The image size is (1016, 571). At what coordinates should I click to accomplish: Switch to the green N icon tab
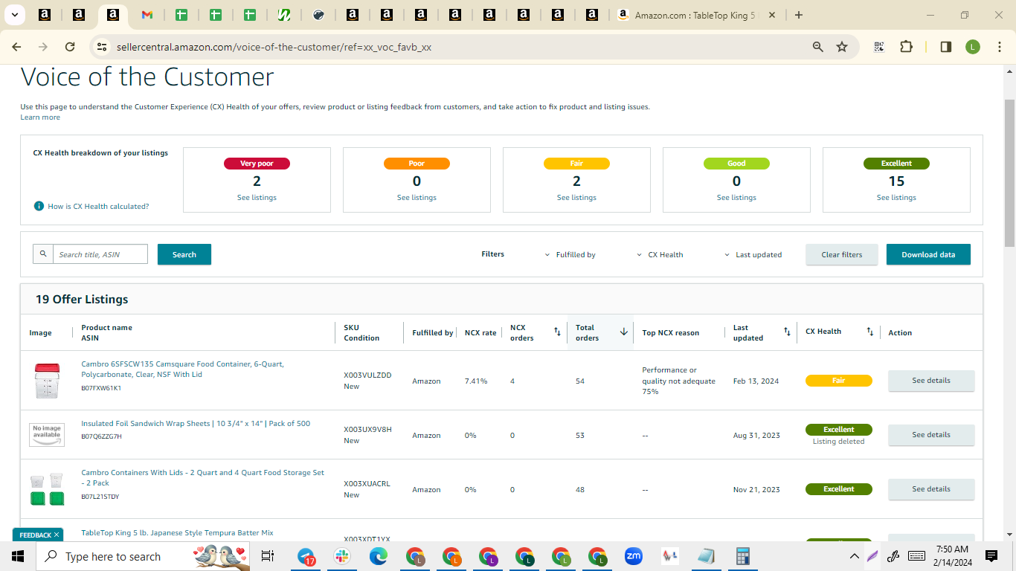[x=284, y=15]
